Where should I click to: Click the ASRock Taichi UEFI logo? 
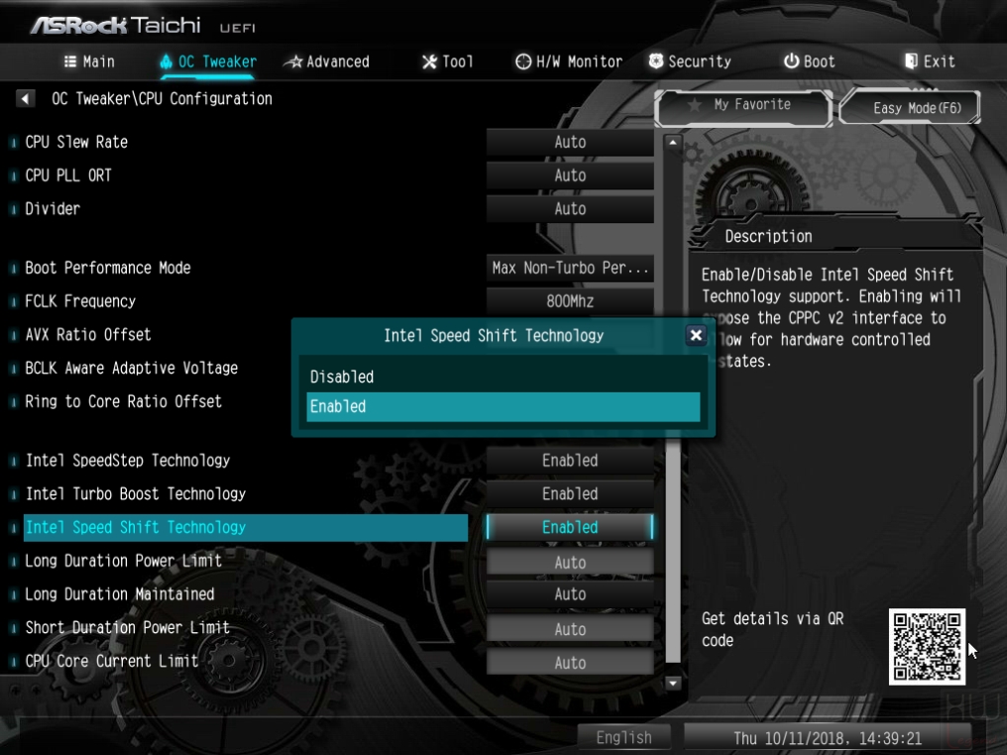click(x=143, y=26)
